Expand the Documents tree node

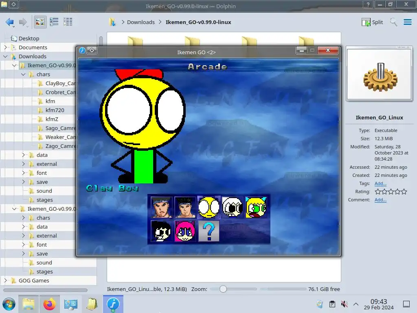(5, 47)
